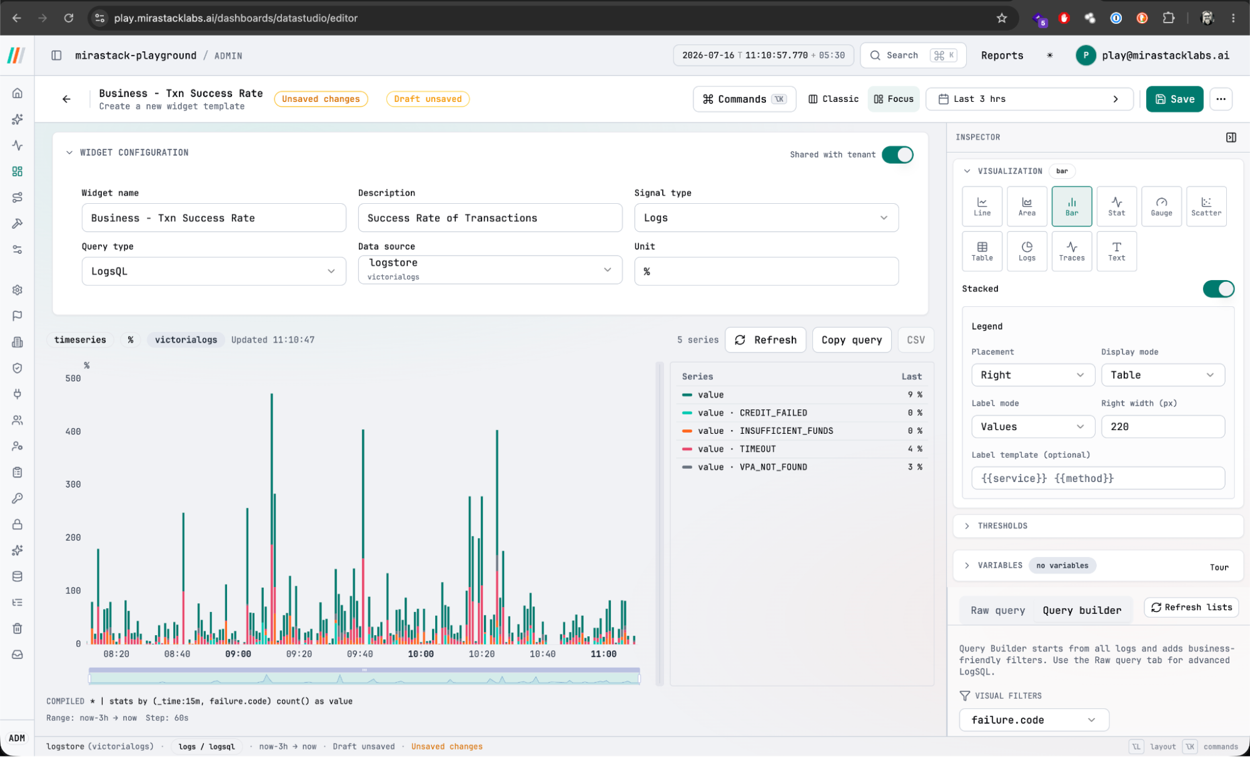The image size is (1250, 757).
Task: Open the dashboards grid icon in sidebar
Action: (x=18, y=171)
